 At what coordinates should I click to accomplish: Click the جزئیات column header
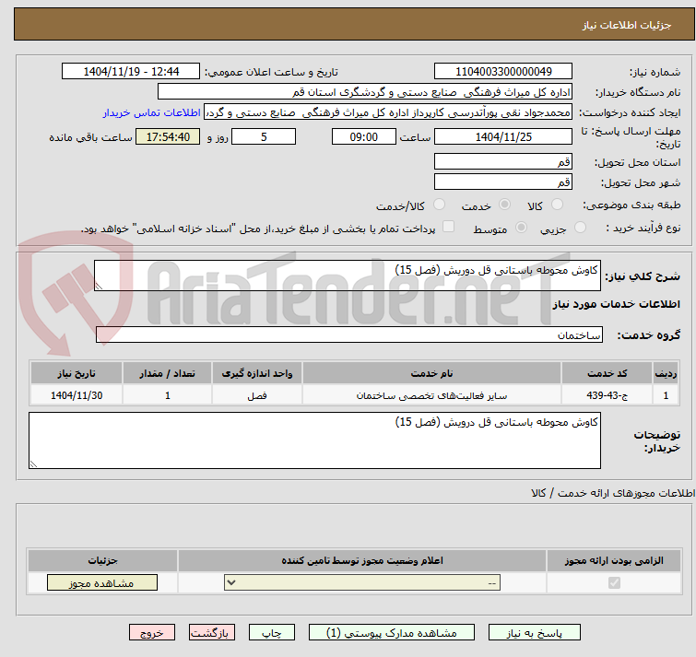(x=102, y=561)
